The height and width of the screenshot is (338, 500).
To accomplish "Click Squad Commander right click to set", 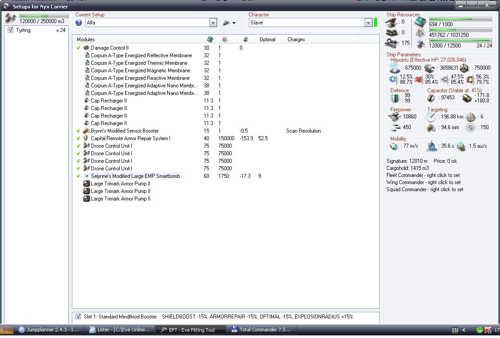I will [425, 189].
